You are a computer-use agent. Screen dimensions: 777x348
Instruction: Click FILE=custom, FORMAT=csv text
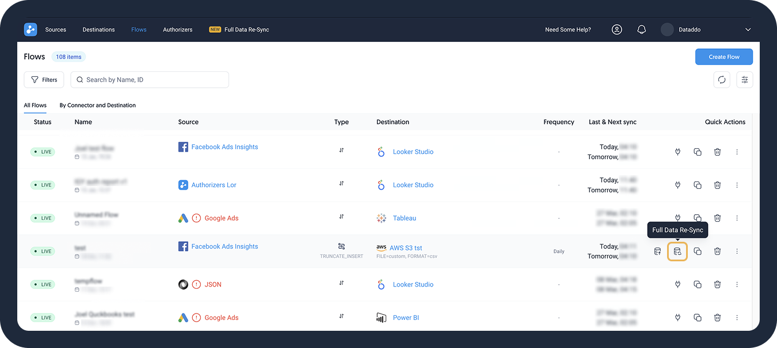coord(407,256)
